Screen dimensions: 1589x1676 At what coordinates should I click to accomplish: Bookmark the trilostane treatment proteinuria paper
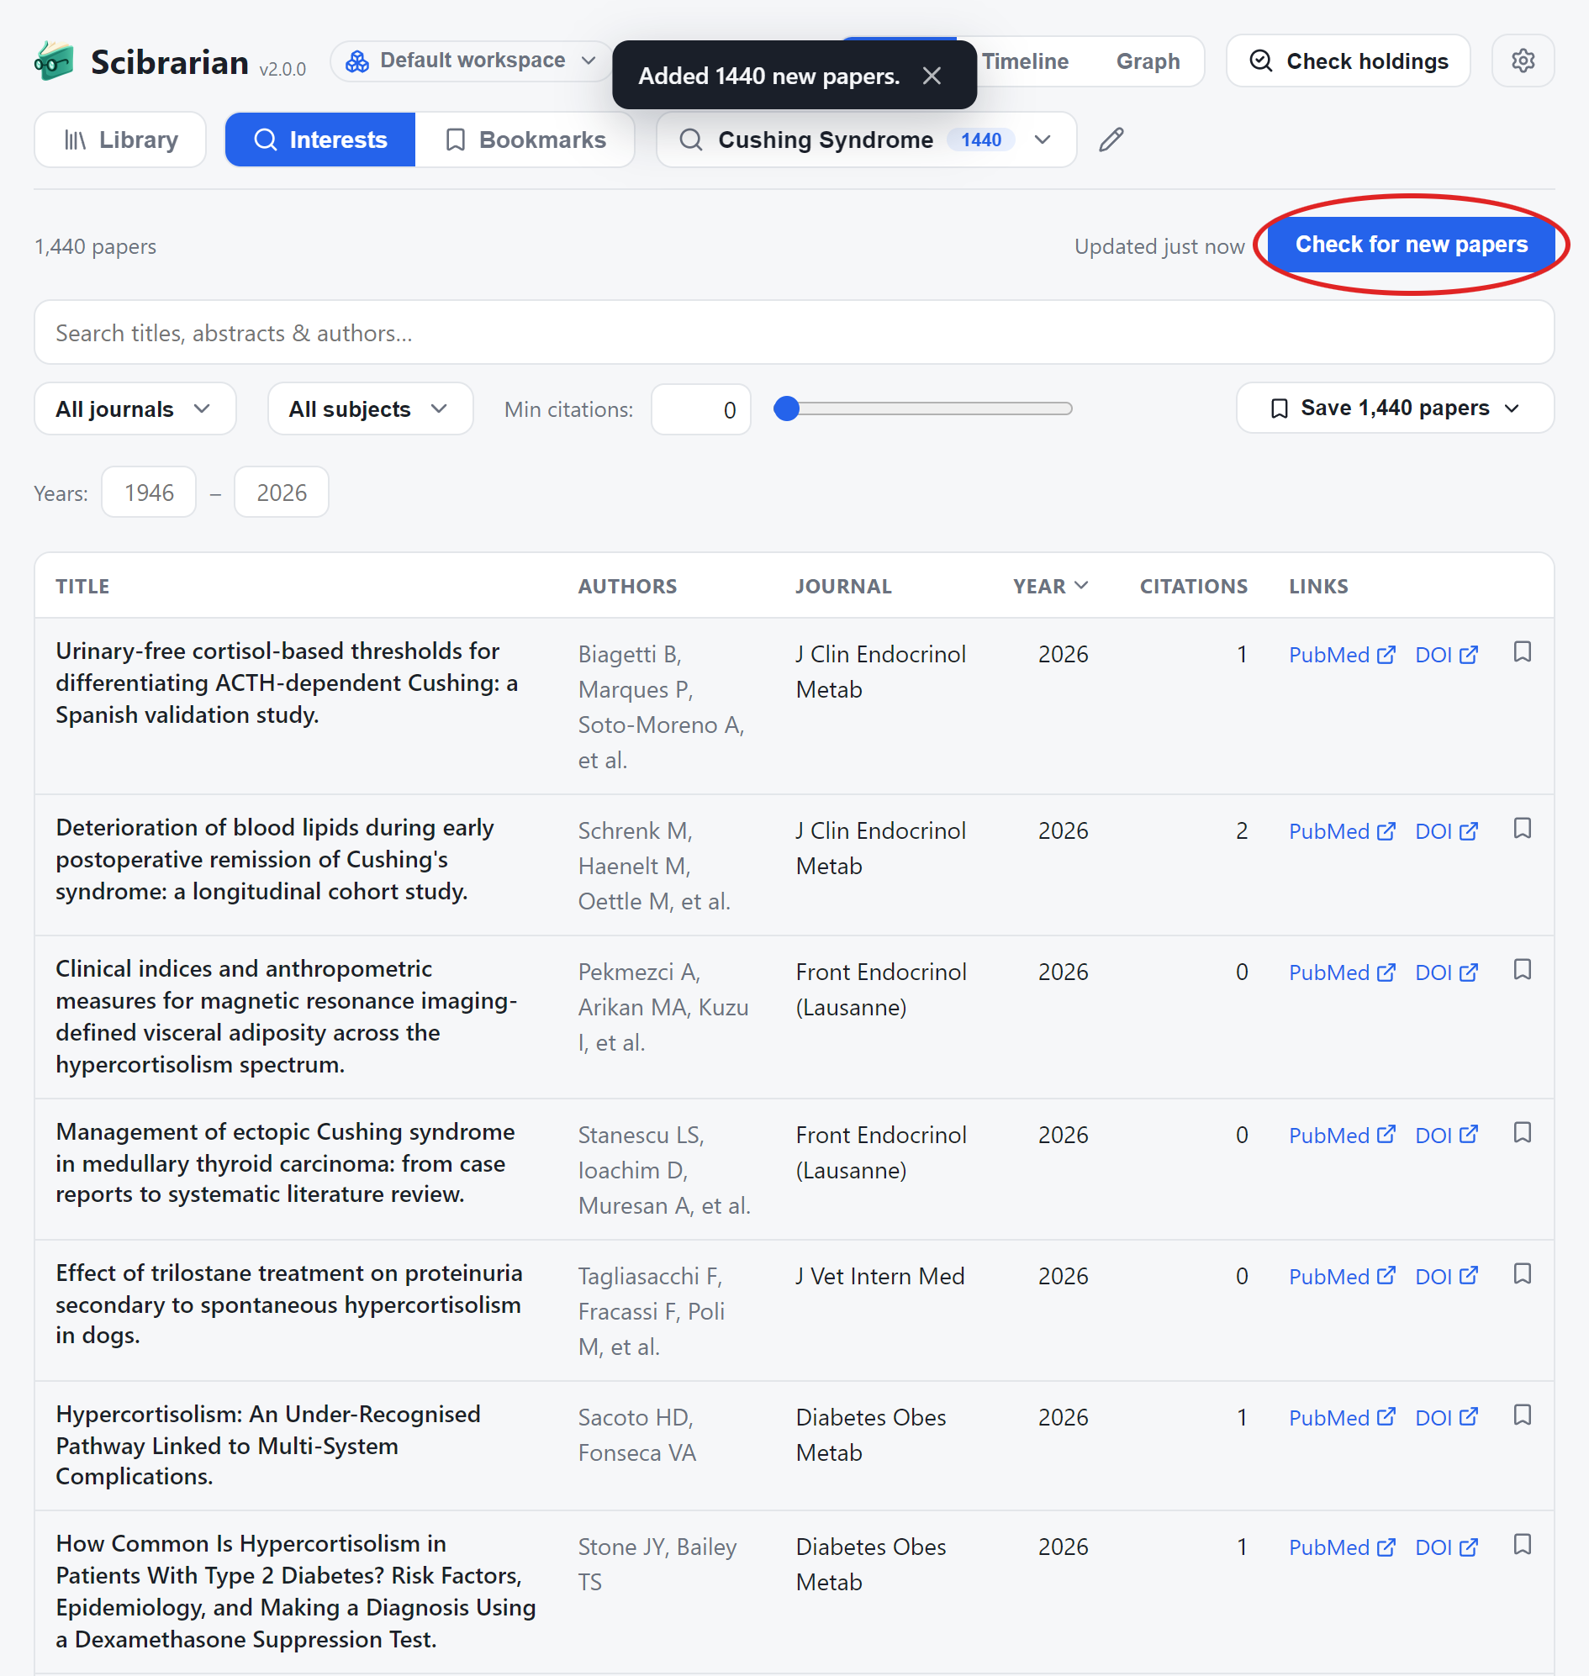[x=1521, y=1274]
